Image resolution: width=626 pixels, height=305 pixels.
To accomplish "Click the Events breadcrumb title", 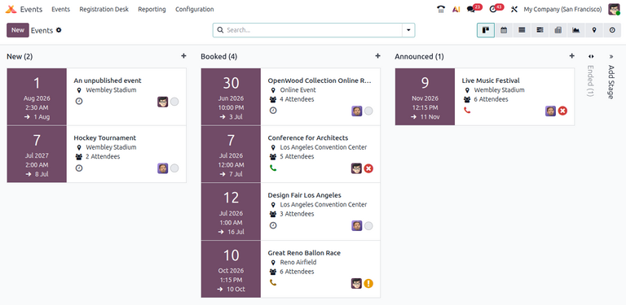I will [x=42, y=30].
